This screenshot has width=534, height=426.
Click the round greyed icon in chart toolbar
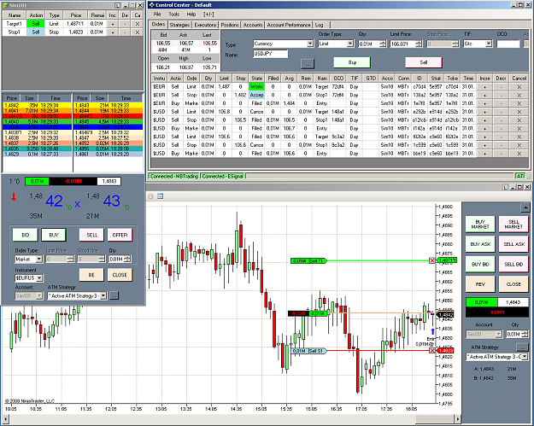tap(151, 196)
